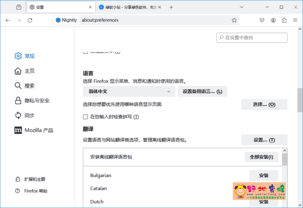The image size is (303, 208).
Task: Open the application hamburger menu
Action: [x=295, y=20]
